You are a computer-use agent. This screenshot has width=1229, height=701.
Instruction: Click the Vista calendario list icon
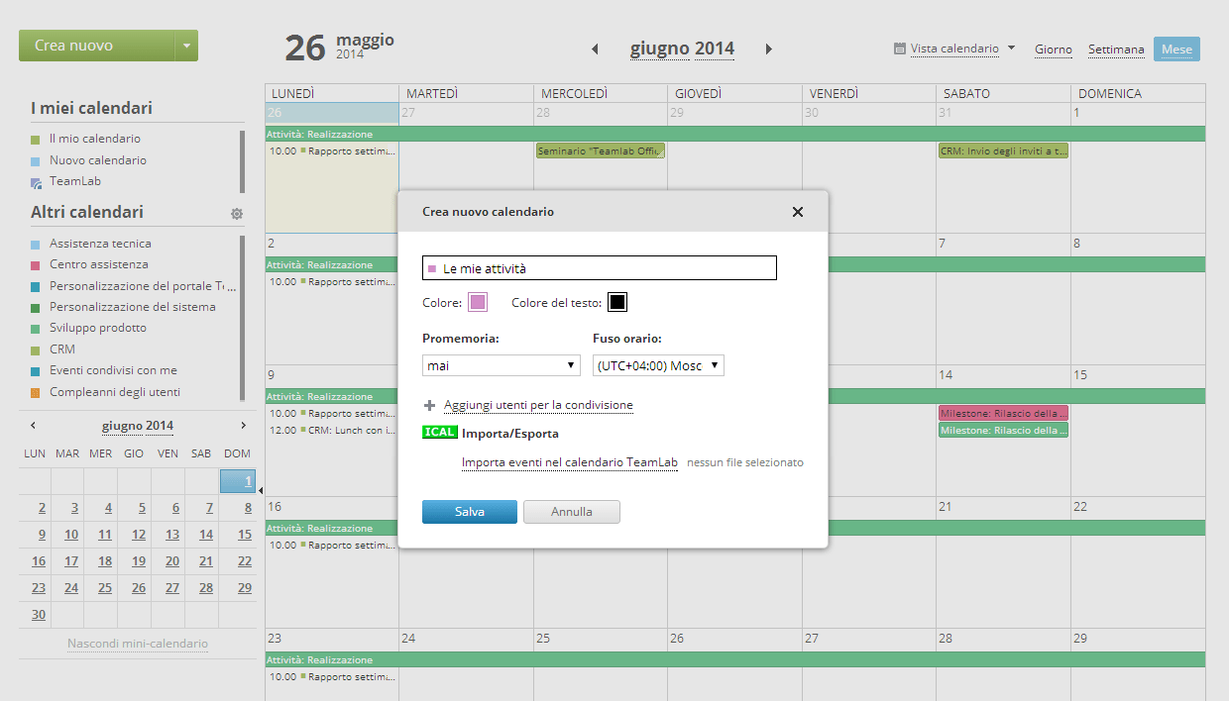click(x=900, y=49)
